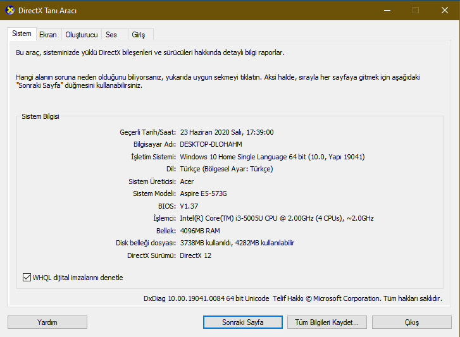Click the DirectX Tanı Aracı window title
460x337 pixels.
coord(47,11)
